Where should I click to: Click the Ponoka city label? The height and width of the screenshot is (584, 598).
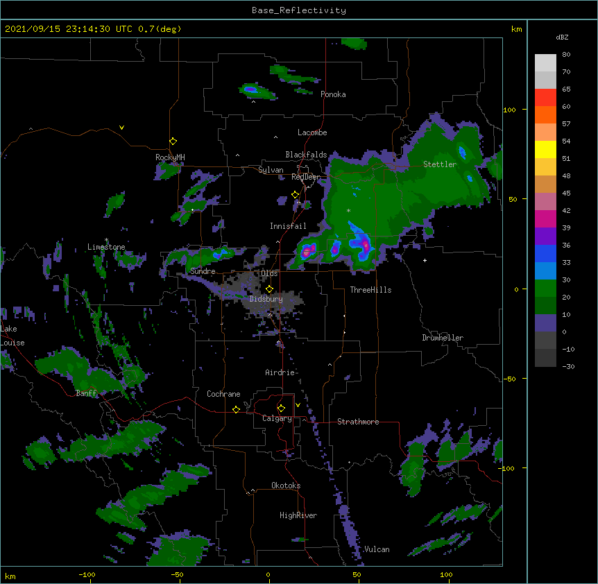pos(333,94)
